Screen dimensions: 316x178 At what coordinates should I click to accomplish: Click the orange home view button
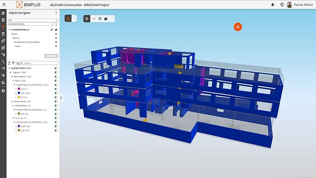[x=238, y=27]
